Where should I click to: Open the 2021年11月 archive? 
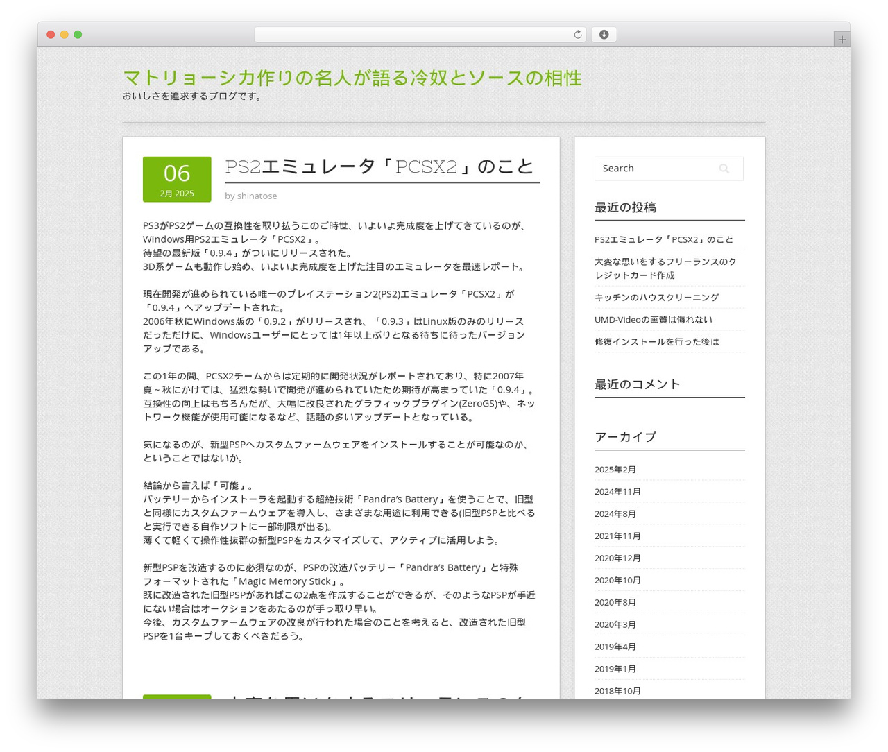(617, 536)
